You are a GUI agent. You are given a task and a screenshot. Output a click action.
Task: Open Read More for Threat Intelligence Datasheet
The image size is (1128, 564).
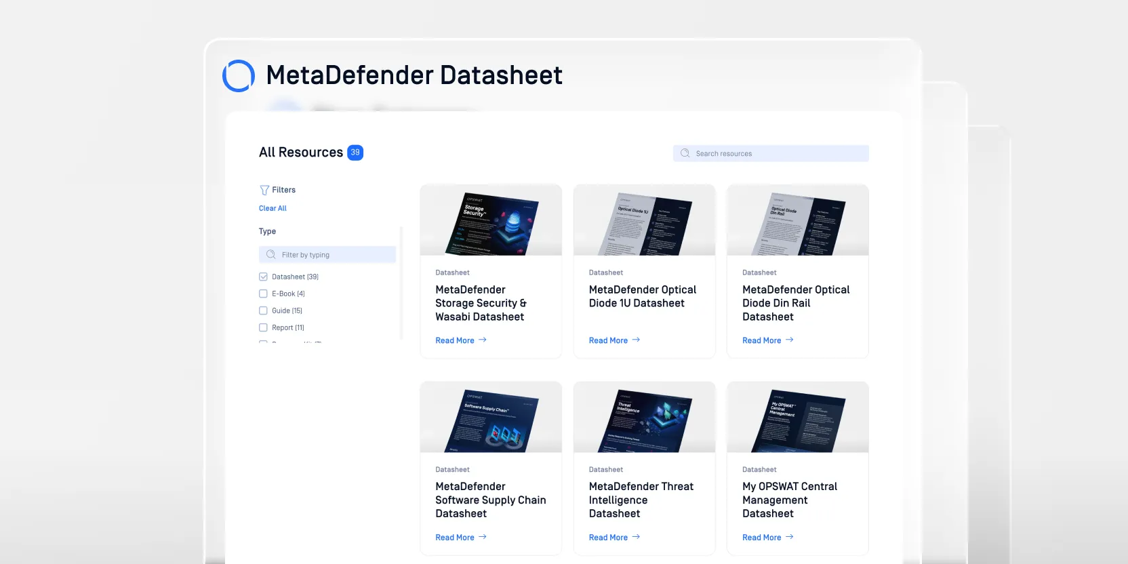[608, 538]
